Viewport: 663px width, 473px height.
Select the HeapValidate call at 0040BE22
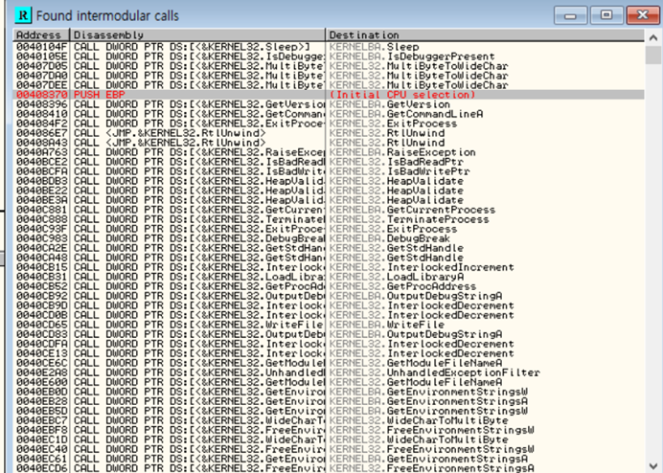(x=329, y=191)
